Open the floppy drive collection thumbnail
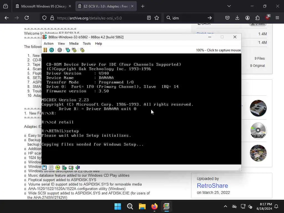 tap(258, 108)
